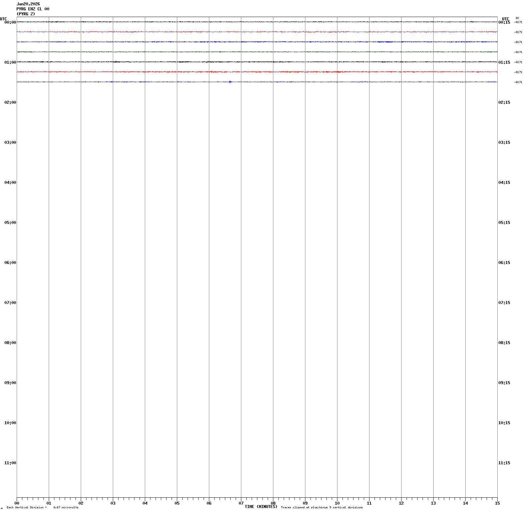
Task: Click the Traces clipped footer note
Action: 321,507
